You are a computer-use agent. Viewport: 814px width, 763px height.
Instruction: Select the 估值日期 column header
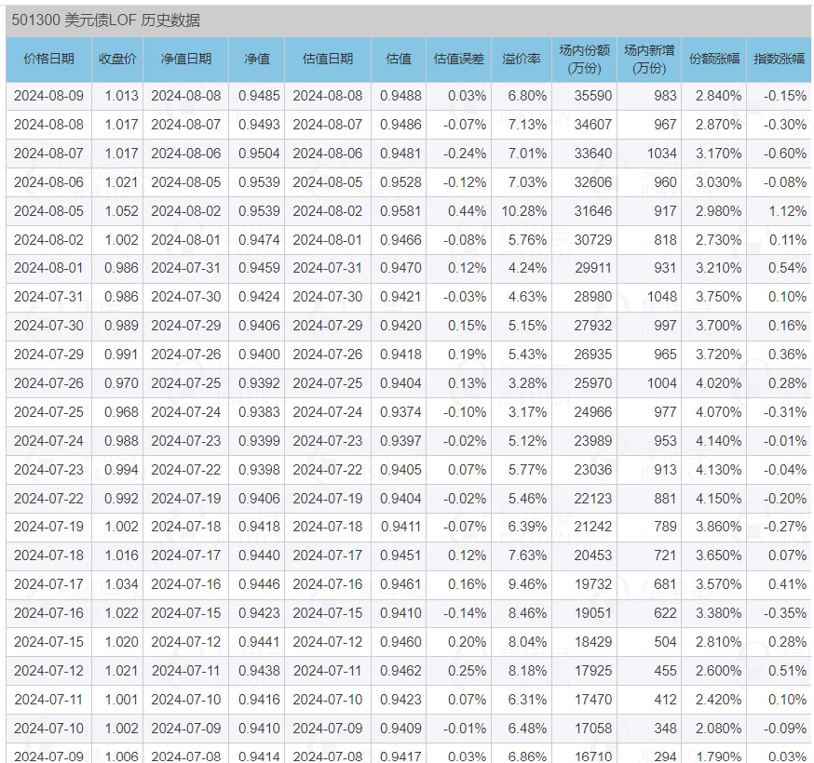pyautogui.click(x=328, y=59)
